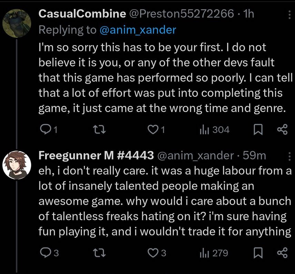
Task: Share Freegunner M's tweet
Action: pyautogui.click(x=282, y=253)
